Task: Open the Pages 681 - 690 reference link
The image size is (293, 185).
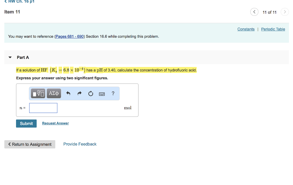Action: (x=70, y=37)
